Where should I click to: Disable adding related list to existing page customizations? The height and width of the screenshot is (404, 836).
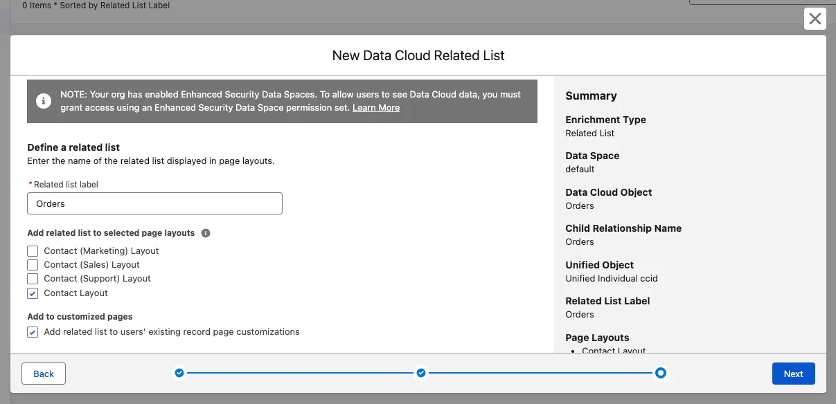tap(33, 332)
